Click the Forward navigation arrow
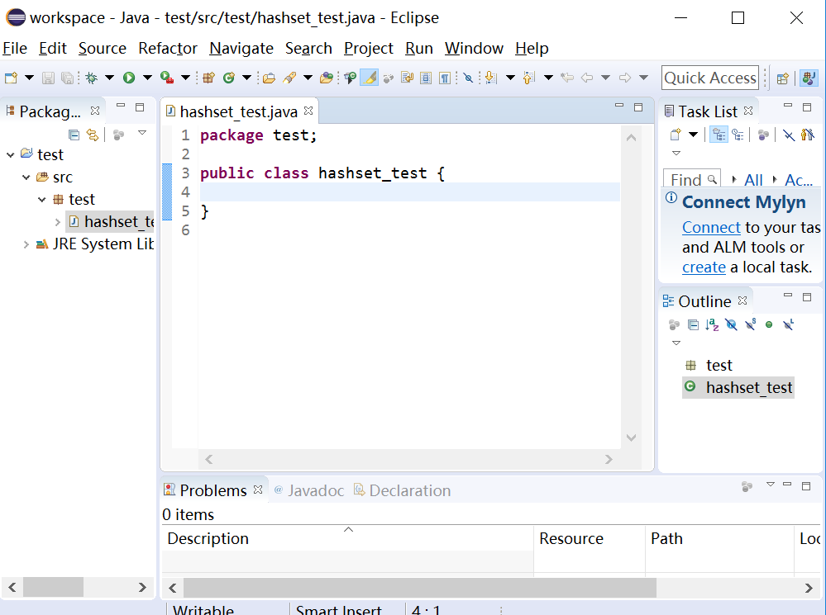Image resolution: width=826 pixels, height=615 pixels. point(625,78)
